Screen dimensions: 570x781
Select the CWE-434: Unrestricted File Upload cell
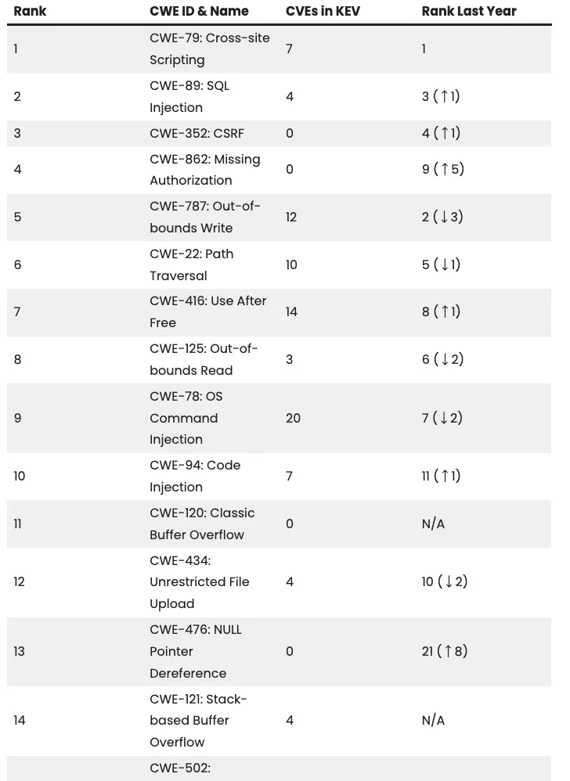tap(199, 581)
